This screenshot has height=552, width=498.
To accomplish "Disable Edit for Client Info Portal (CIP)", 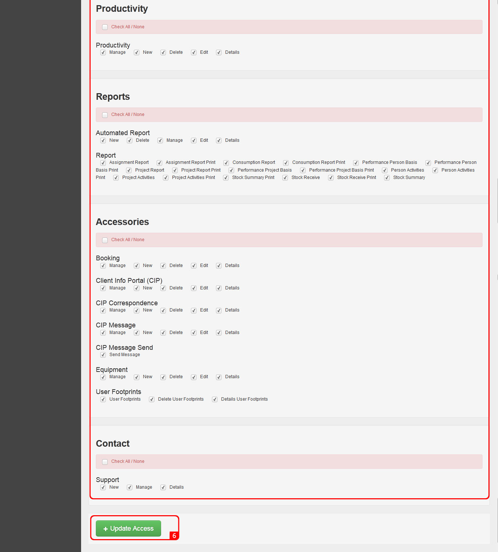I will point(194,288).
